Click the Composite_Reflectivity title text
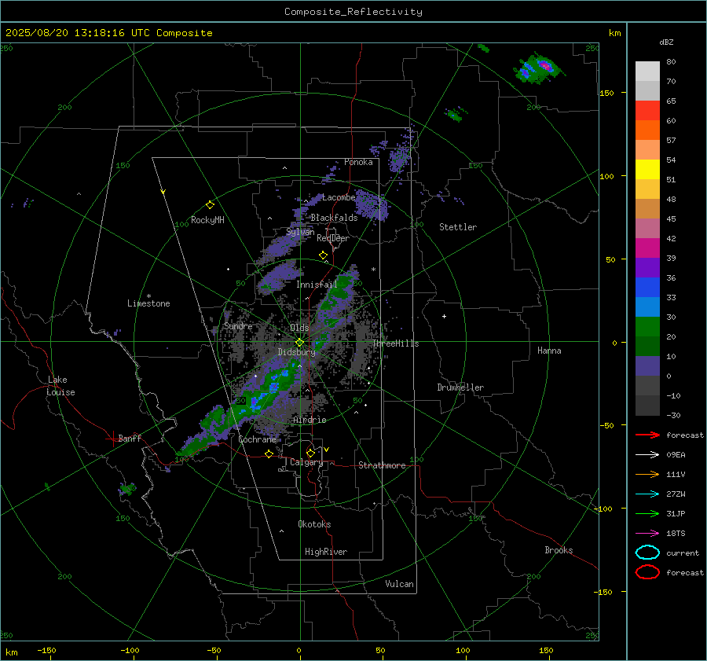 click(x=353, y=12)
